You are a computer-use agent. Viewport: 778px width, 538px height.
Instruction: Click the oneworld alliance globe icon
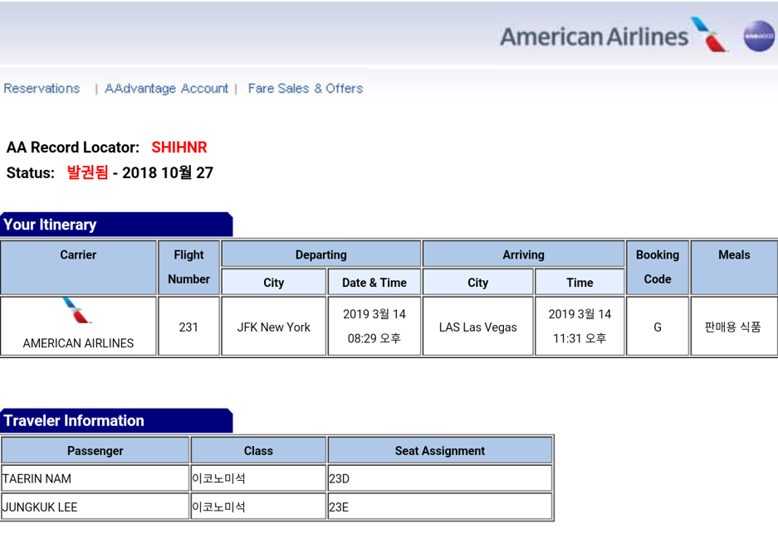point(759,36)
